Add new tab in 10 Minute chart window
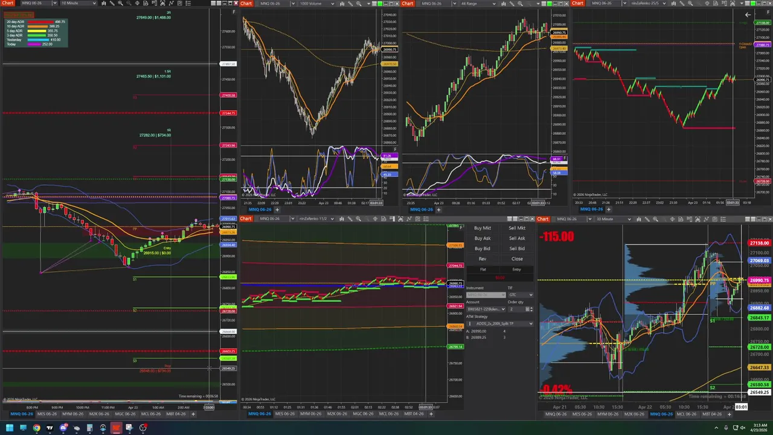Viewport: 773px width, 435px height. (x=193, y=414)
